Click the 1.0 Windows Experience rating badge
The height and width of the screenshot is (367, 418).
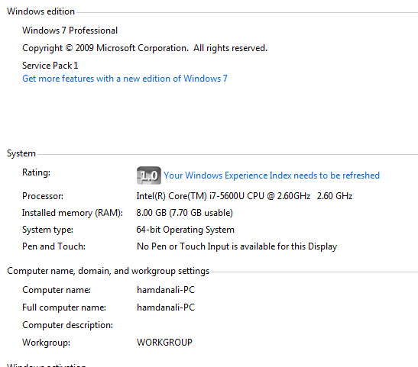pos(149,175)
